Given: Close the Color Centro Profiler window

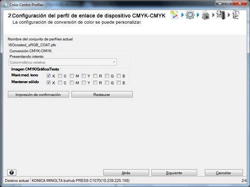Looking at the screenshot, I should pos(239,3).
